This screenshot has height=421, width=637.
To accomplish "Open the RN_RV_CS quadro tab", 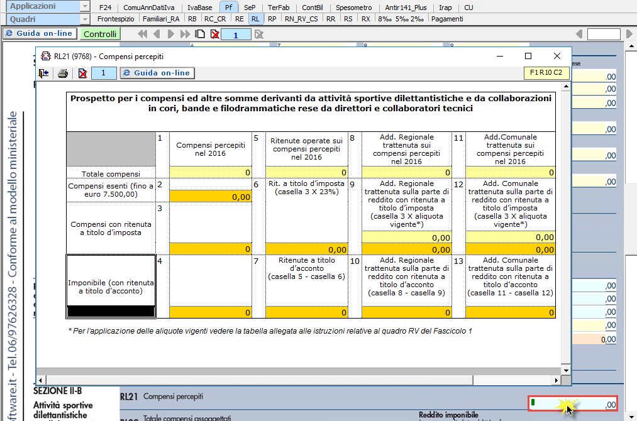I will click(301, 19).
